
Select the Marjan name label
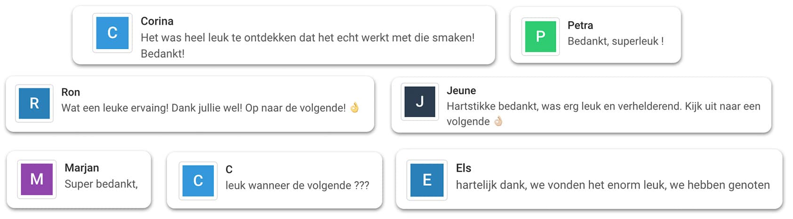[x=82, y=168]
